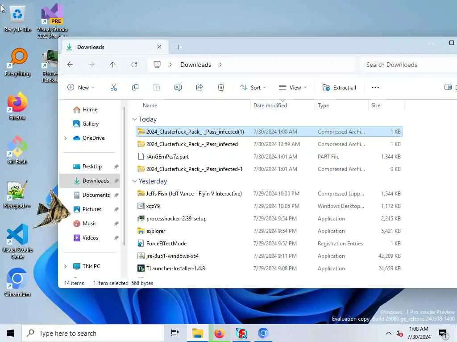Open Firefox from the taskbar
The height and width of the screenshot is (342, 457).
coord(220,333)
